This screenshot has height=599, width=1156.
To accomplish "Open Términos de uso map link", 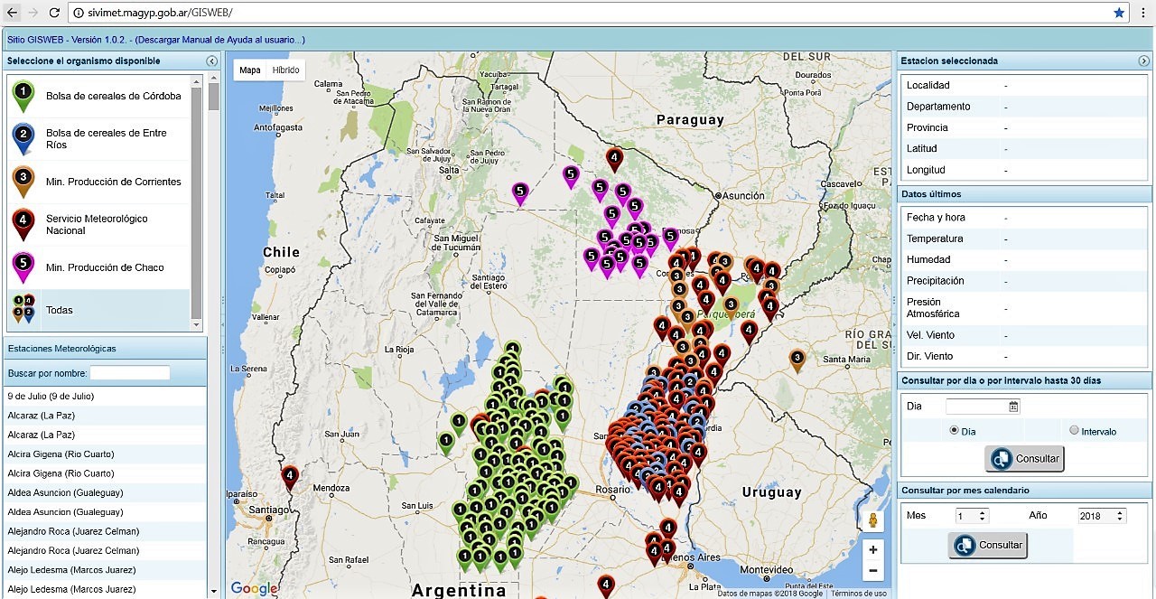I will pyautogui.click(x=859, y=594).
